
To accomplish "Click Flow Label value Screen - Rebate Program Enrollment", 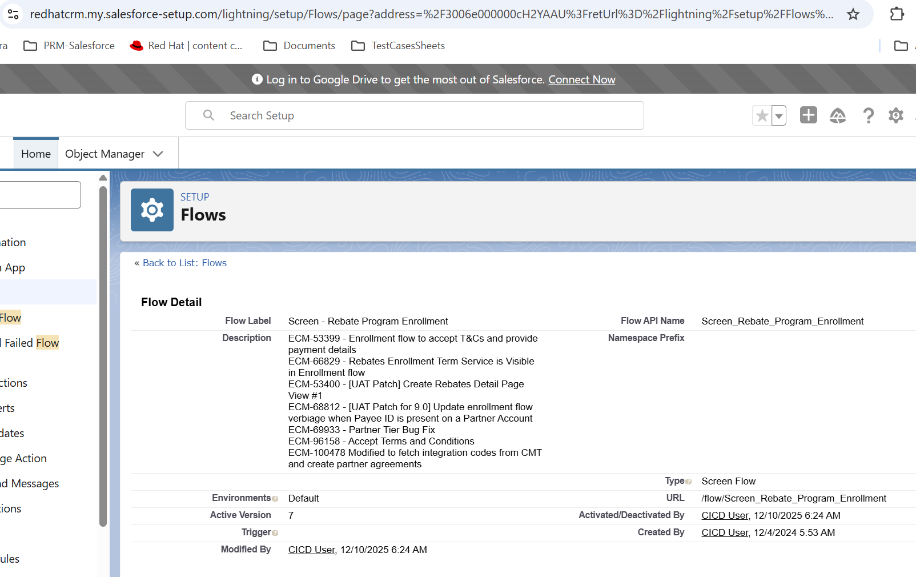I will click(x=368, y=321).
